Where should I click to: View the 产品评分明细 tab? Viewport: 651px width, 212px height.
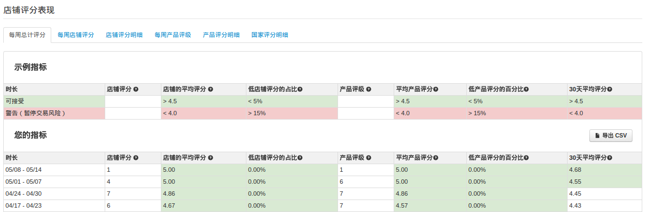click(x=221, y=35)
